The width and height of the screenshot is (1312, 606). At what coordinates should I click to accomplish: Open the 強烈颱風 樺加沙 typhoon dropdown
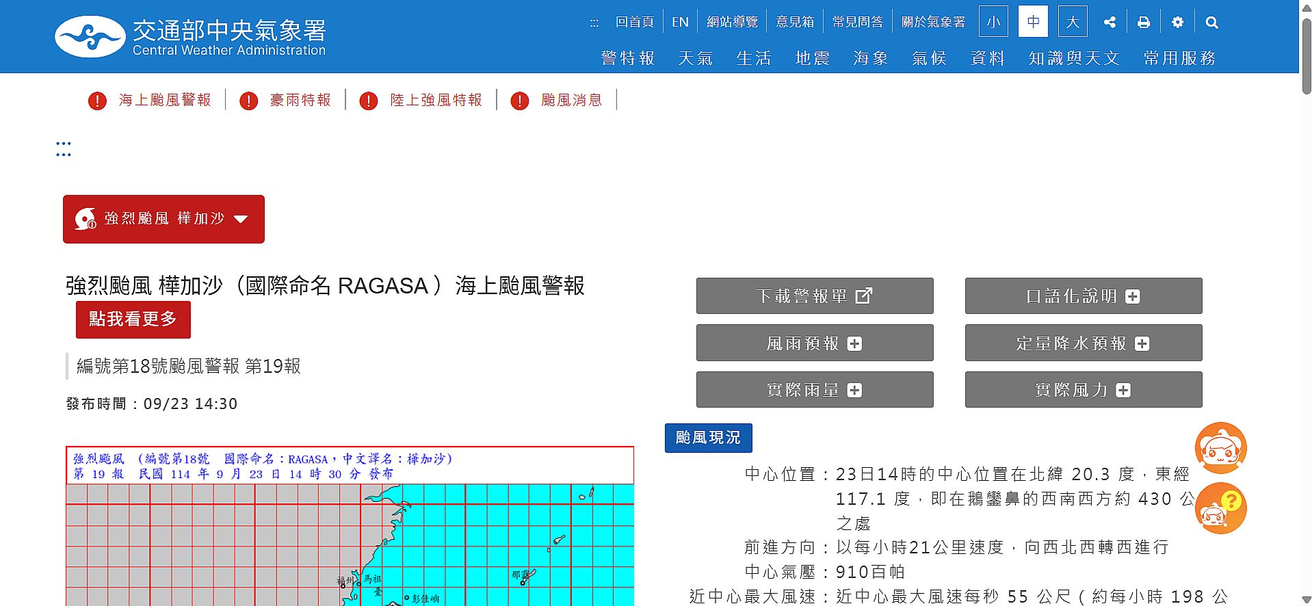[x=163, y=219]
